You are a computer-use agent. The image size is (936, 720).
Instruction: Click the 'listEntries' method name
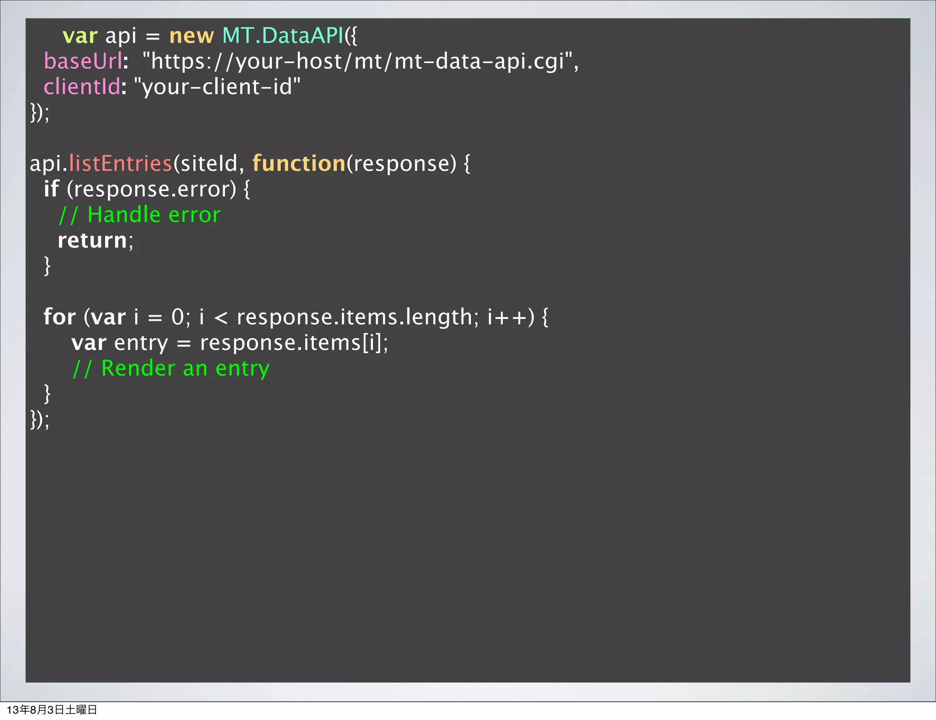click(x=121, y=164)
